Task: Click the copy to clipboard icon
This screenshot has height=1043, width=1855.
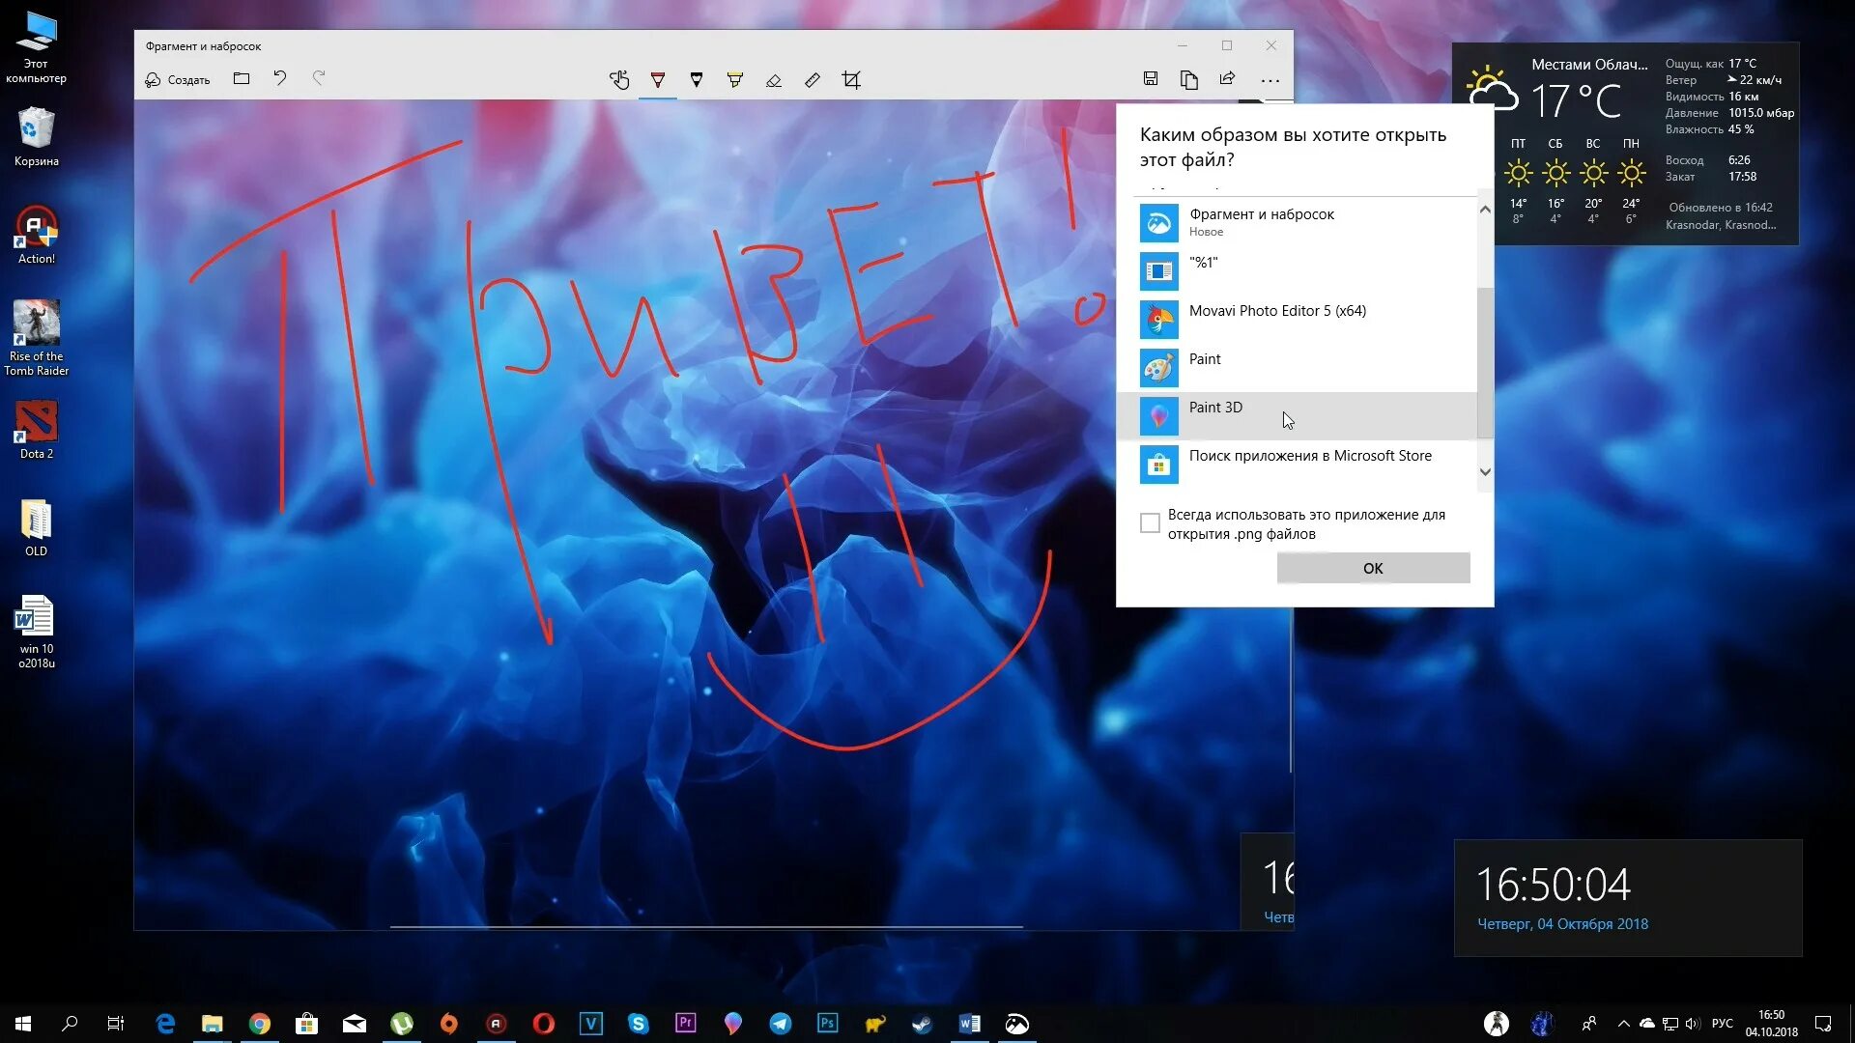Action: (x=1189, y=79)
